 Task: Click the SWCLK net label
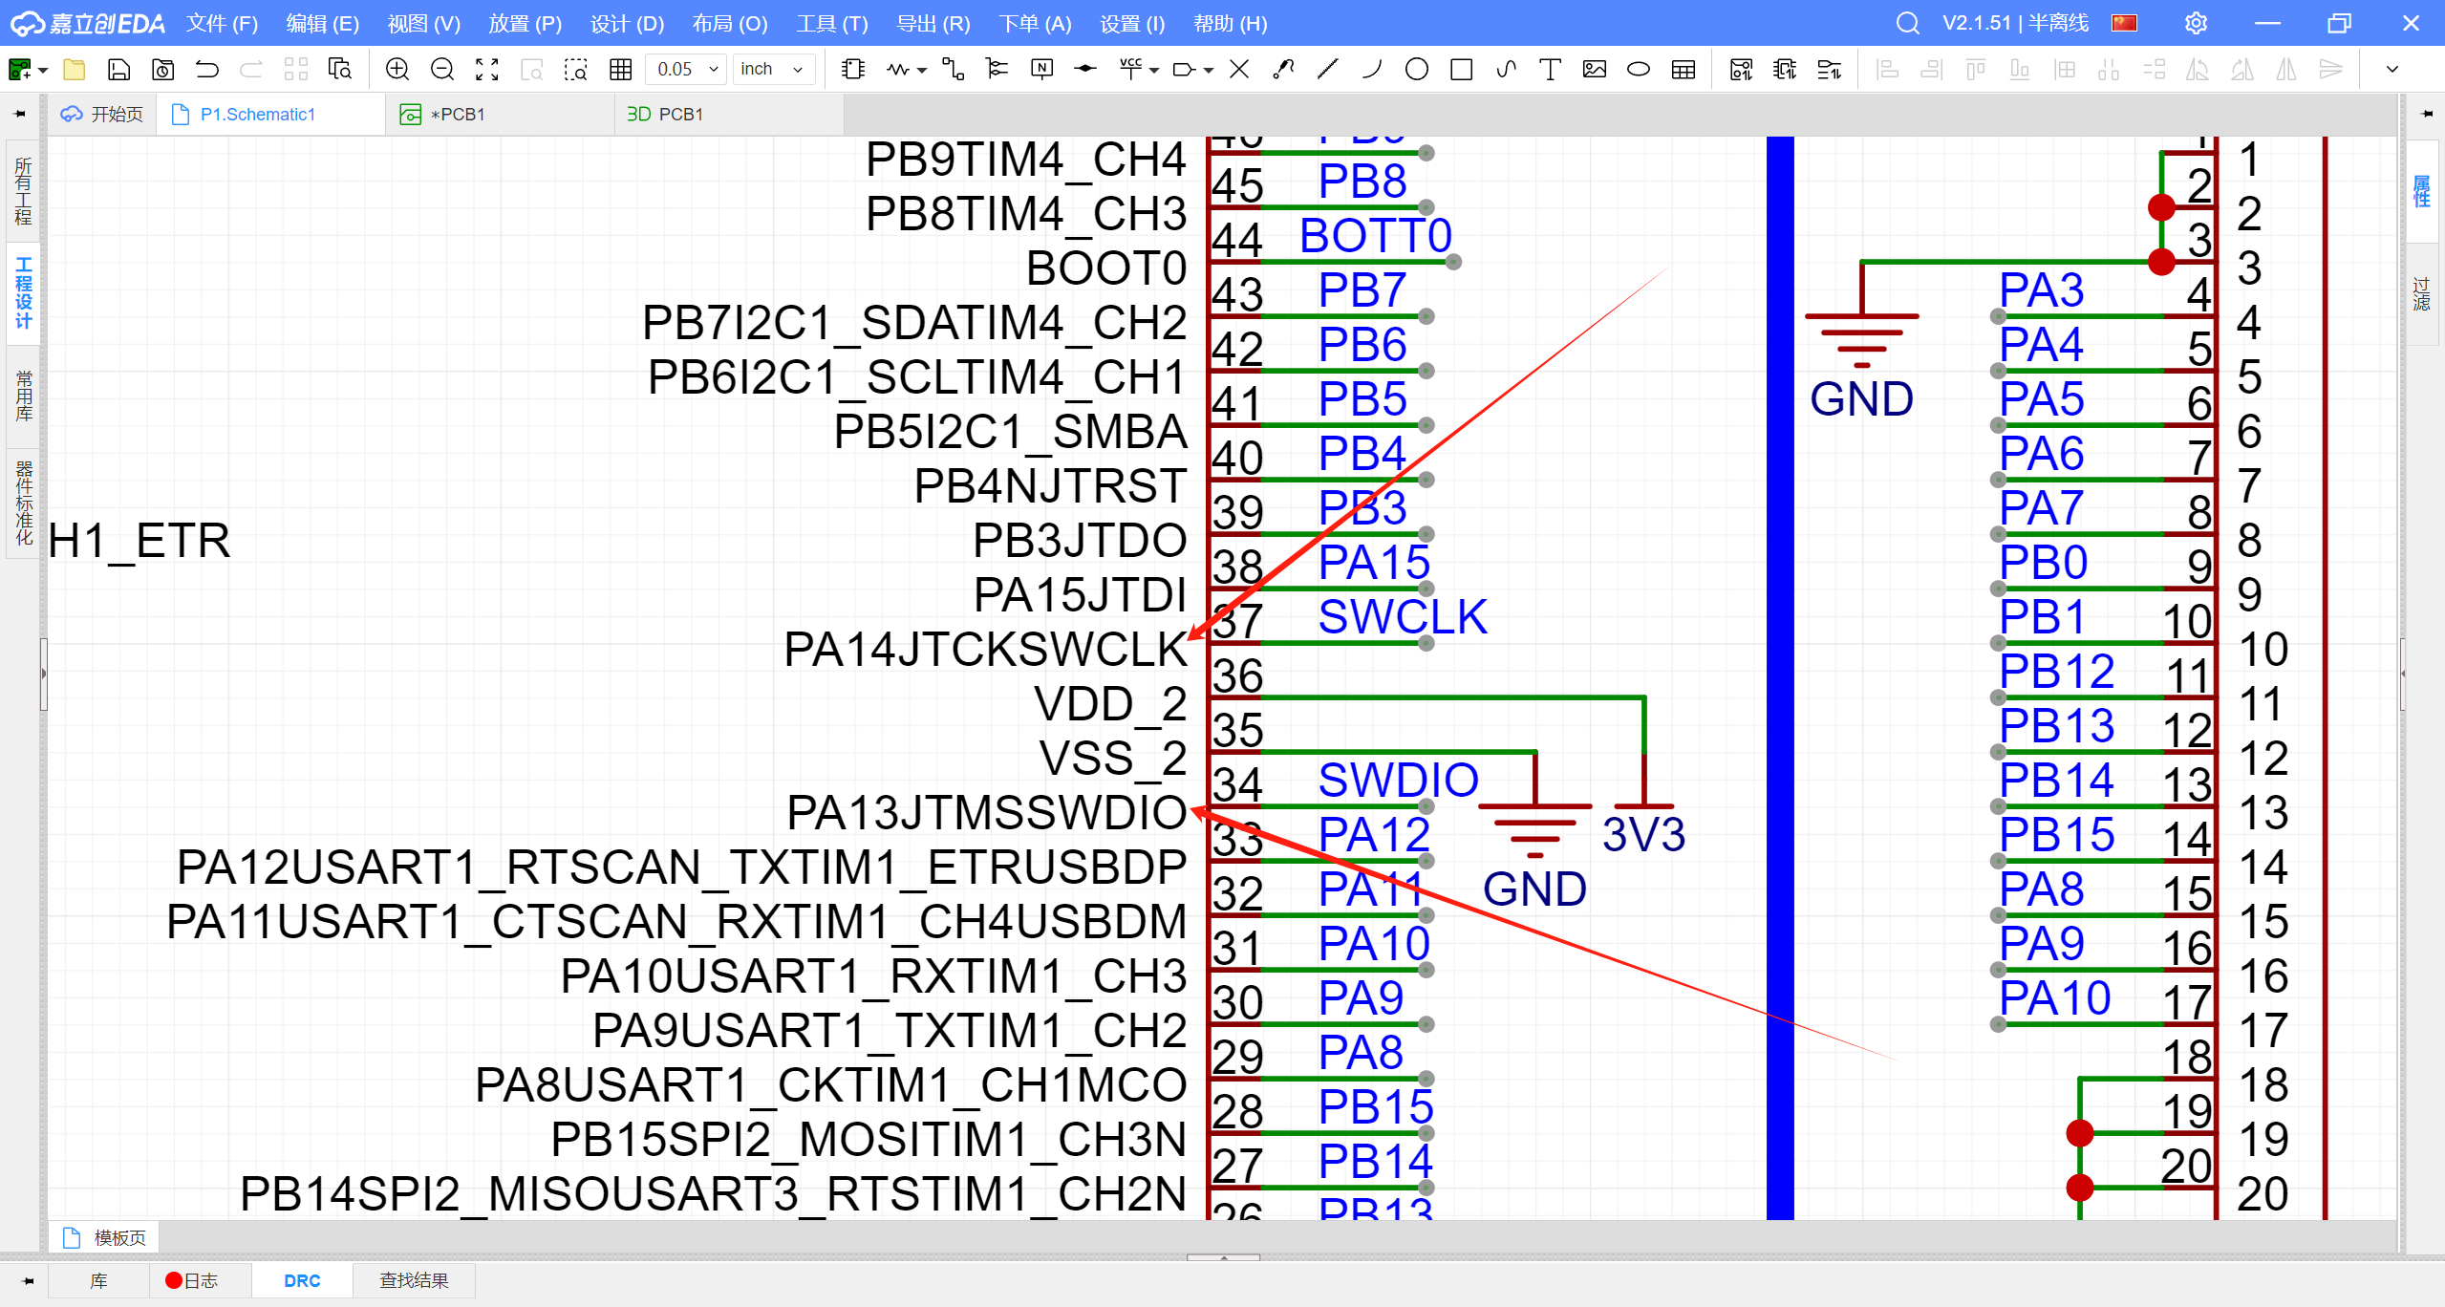(x=1403, y=617)
